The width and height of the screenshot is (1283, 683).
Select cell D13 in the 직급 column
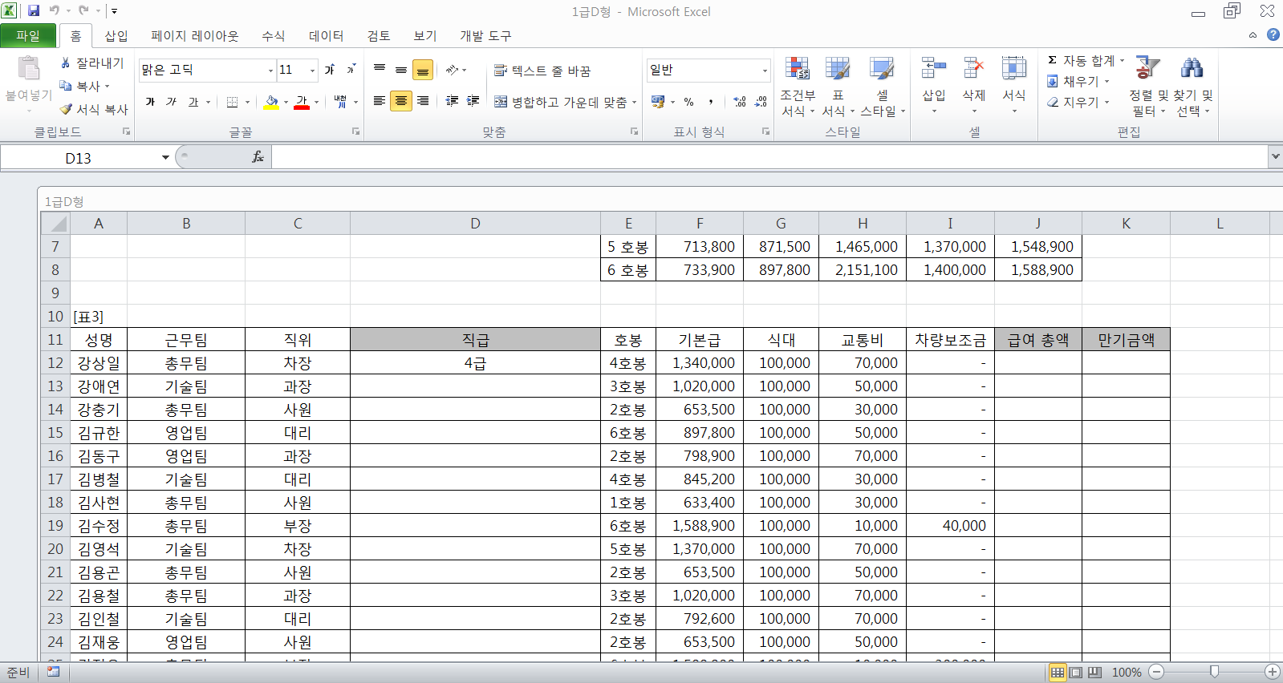coord(475,386)
